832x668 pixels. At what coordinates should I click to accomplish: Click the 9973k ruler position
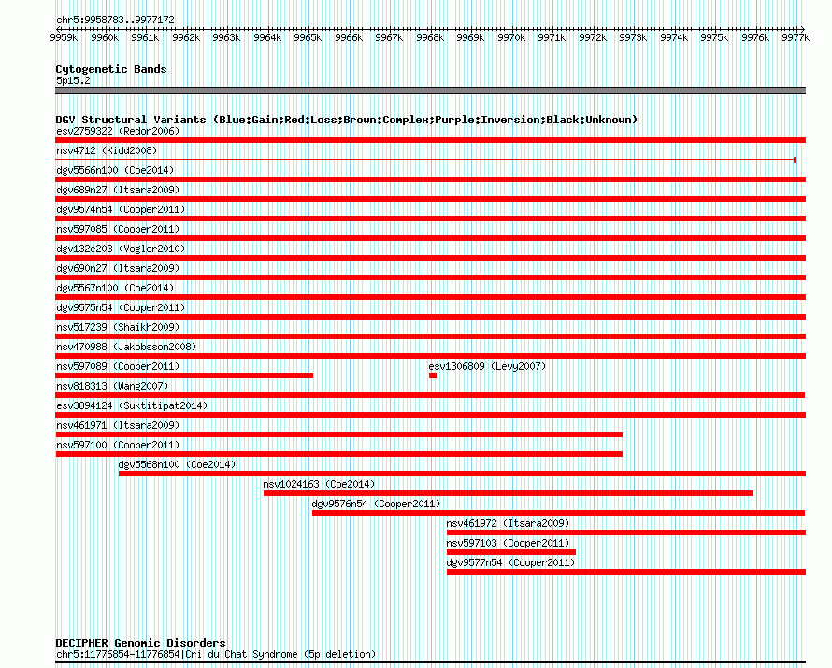[x=633, y=37]
